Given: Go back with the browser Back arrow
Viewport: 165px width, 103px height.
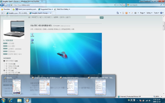Looking at the screenshot, I should pyautogui.click(x=2, y=5).
